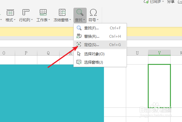This screenshot has width=182, height=122.
Task: Select column P header
Action: point(26,53)
